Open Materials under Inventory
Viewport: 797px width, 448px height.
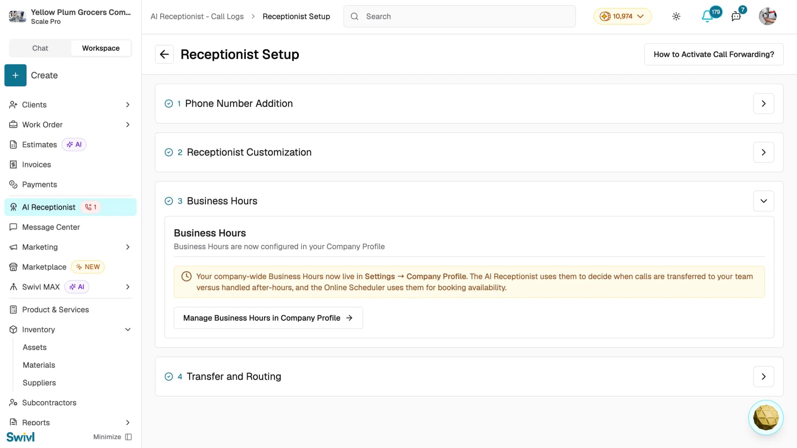pos(39,365)
